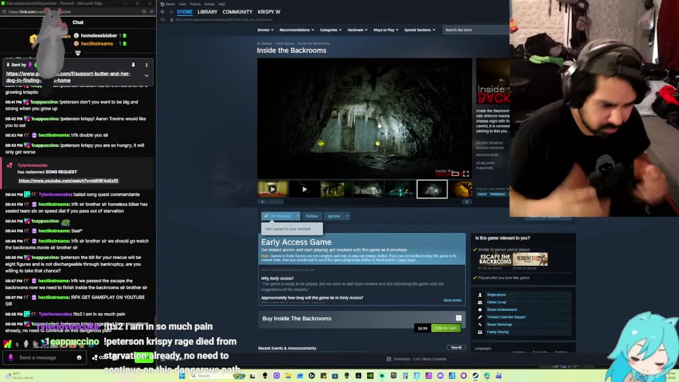Open the YouTube song request link
The image size is (679, 382).
tap(68, 181)
